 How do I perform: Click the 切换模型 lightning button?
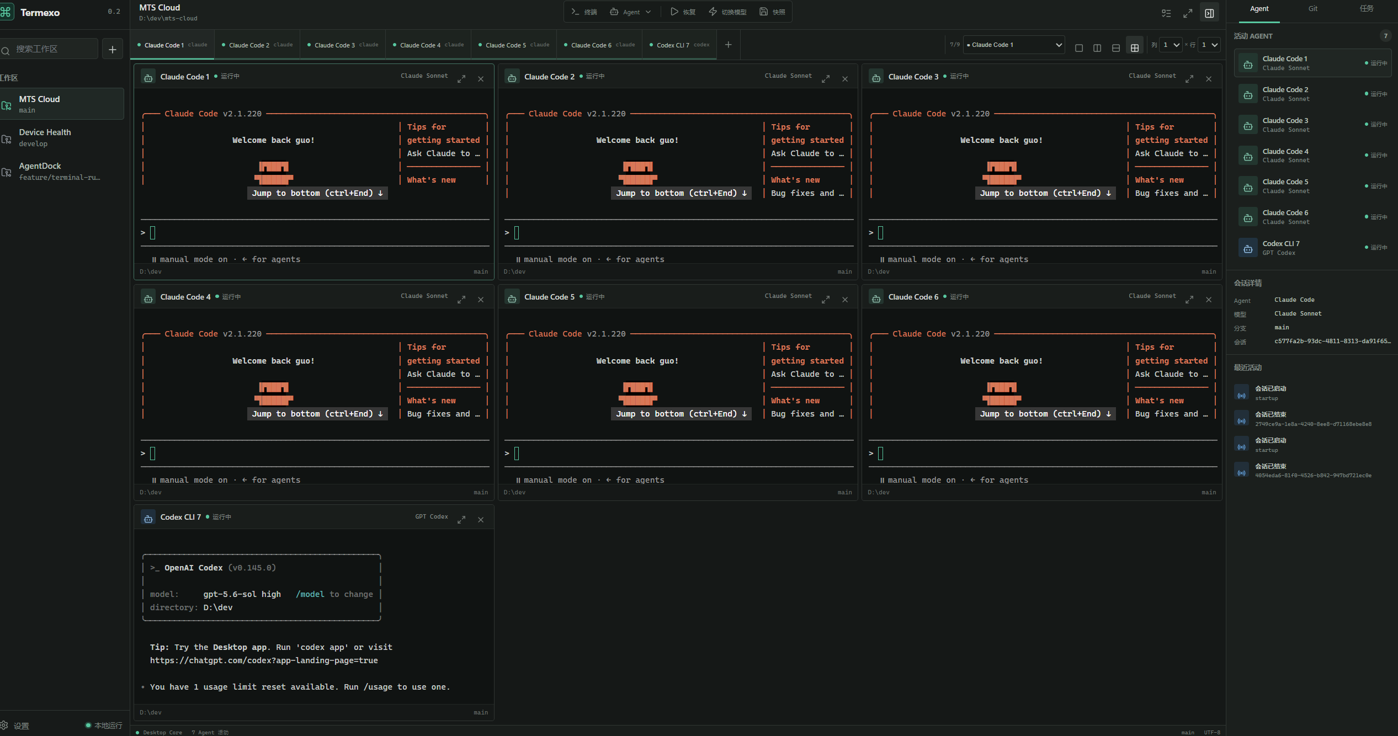pos(727,12)
